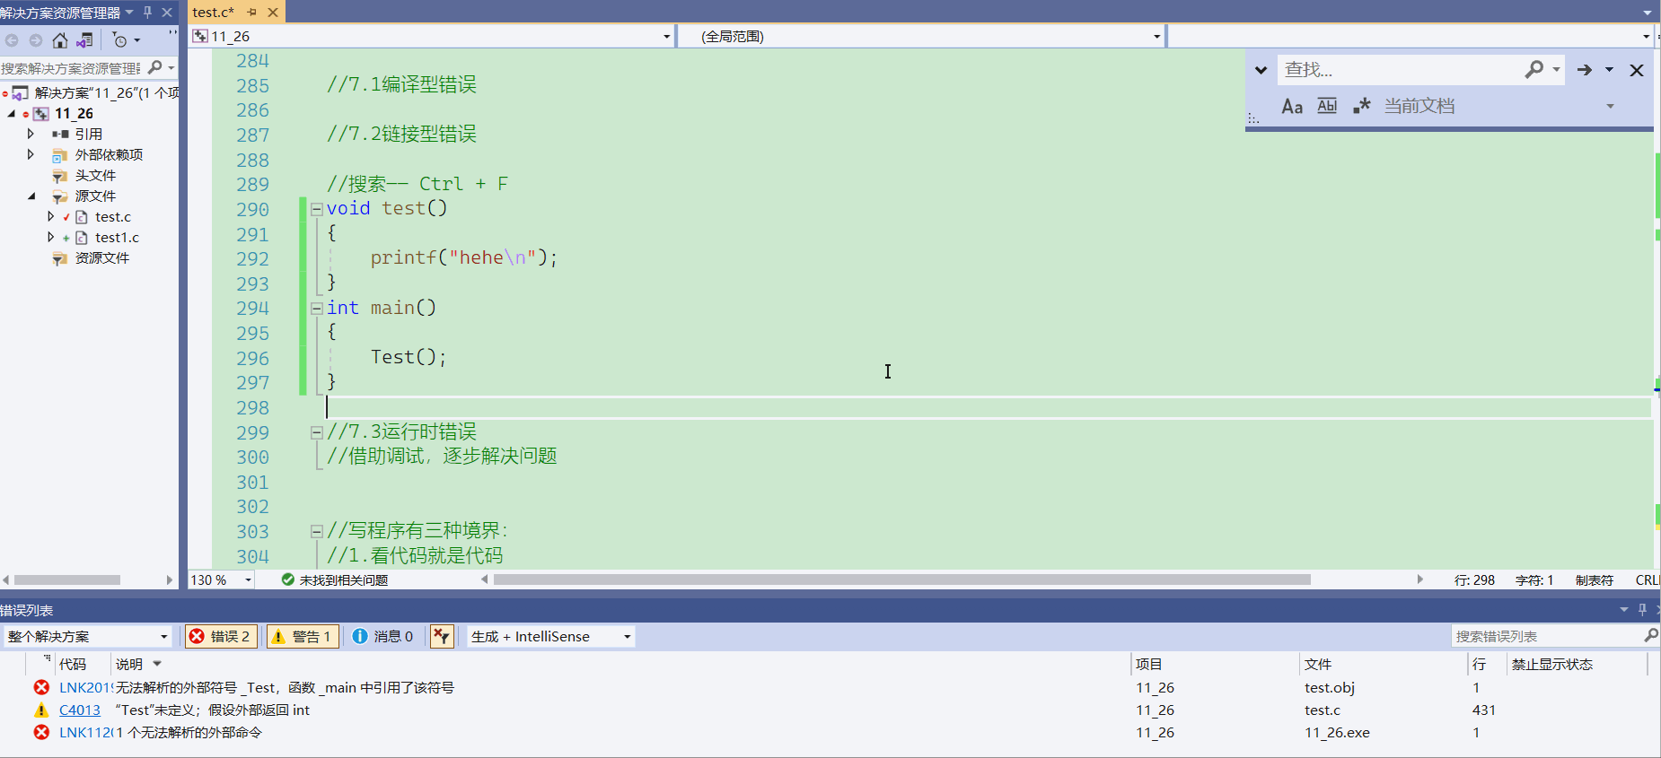
Task: Collapse the 源文件 folder node
Action: [31, 196]
